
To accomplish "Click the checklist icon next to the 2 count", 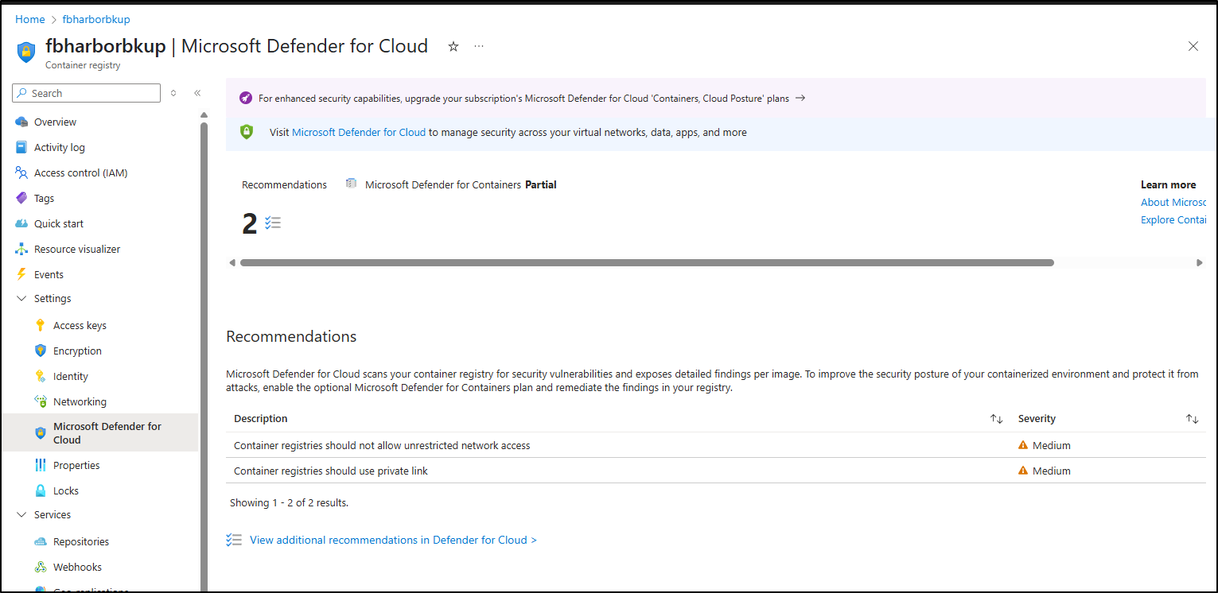I will (x=273, y=223).
